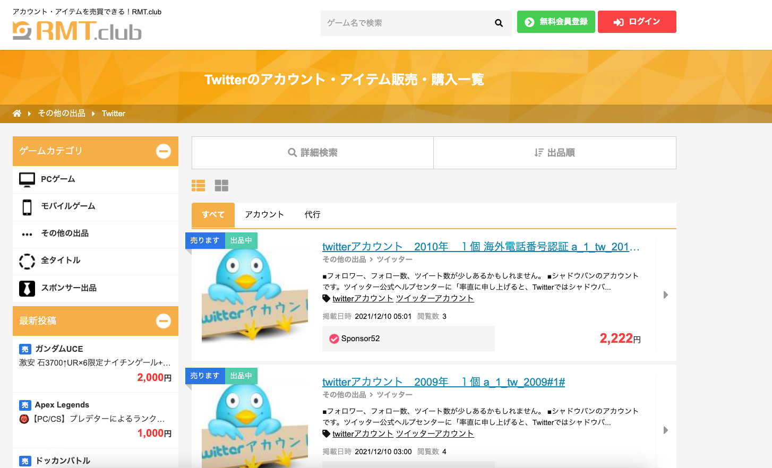The width and height of the screenshot is (772, 468).
Task: Click the home breadcrumb icon
Action: tap(17, 114)
